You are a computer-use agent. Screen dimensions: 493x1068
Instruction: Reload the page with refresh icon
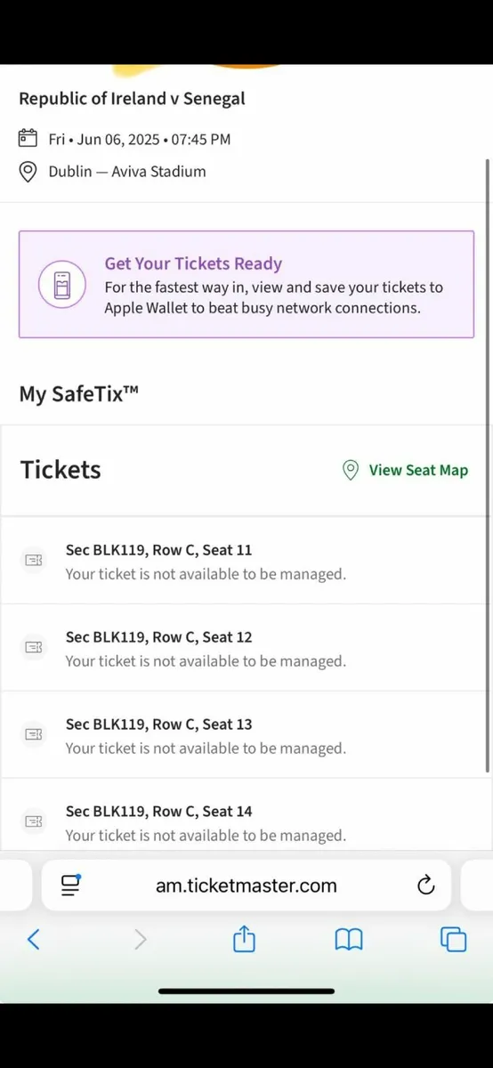(425, 885)
